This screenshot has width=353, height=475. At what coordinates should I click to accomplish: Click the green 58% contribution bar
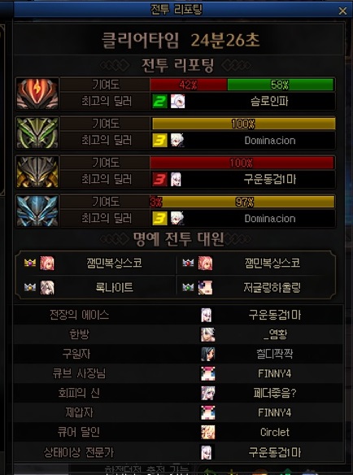281,85
